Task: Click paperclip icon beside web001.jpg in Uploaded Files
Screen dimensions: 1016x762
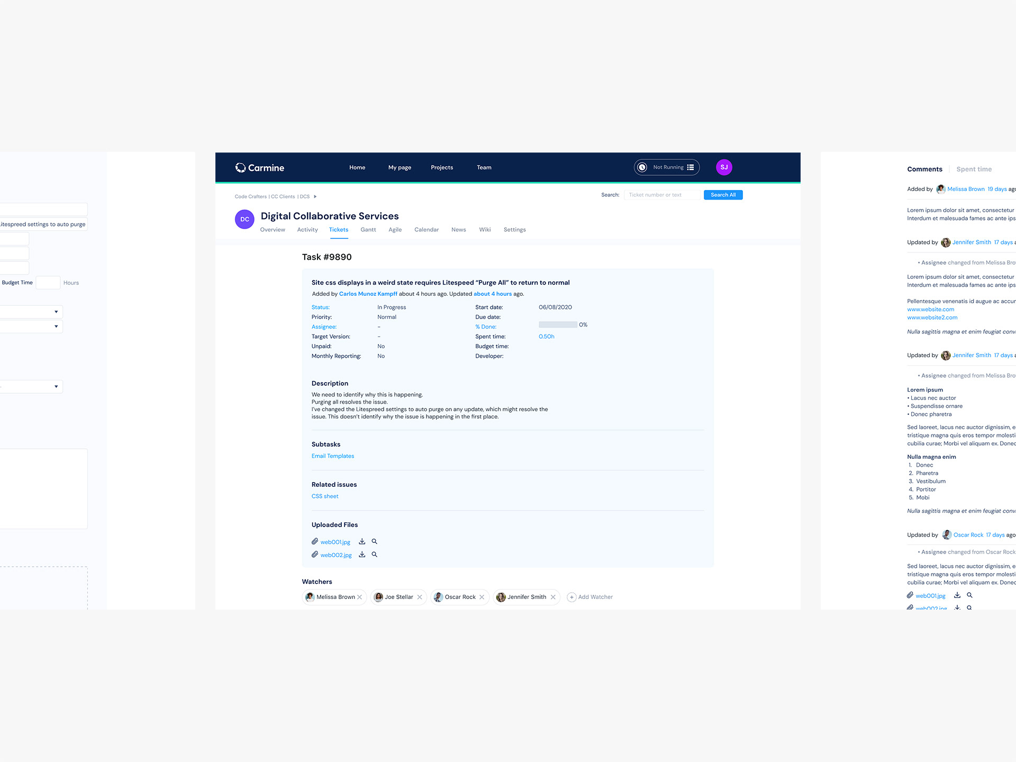Action: [315, 541]
